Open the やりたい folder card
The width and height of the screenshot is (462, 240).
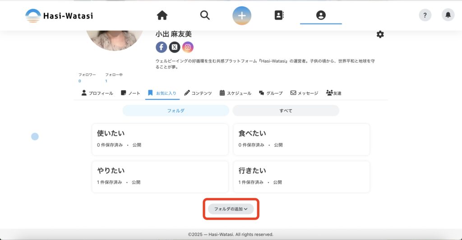tap(160, 177)
